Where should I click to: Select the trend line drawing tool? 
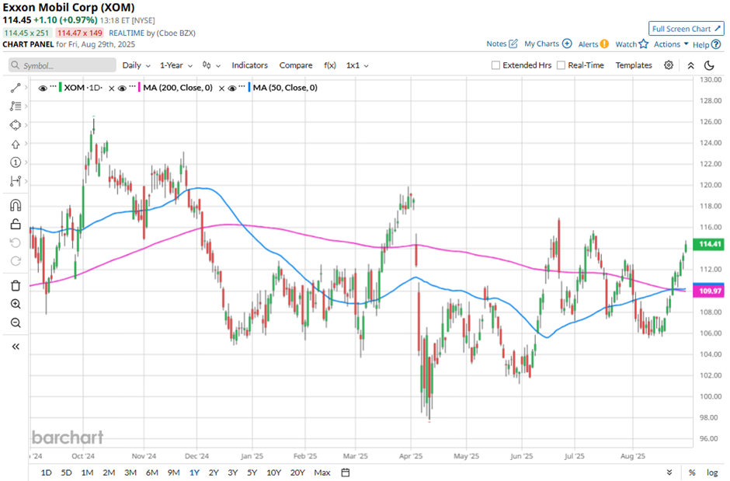click(x=16, y=88)
